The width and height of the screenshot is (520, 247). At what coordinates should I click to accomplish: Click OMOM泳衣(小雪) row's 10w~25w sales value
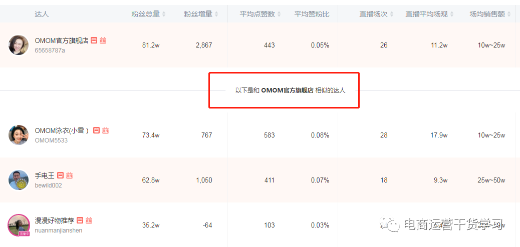pyautogui.click(x=491, y=135)
